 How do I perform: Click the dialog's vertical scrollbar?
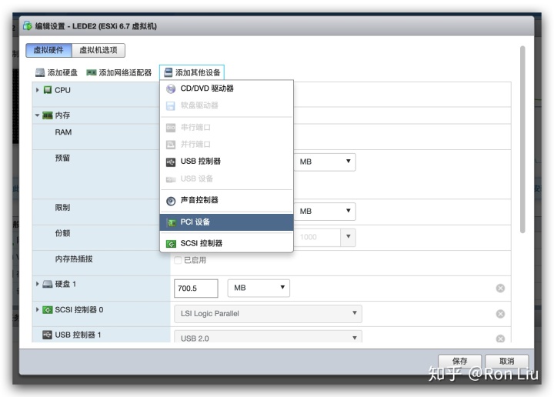pyautogui.click(x=522, y=139)
